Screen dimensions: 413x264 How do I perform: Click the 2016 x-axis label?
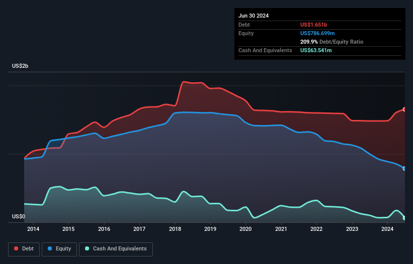coord(104,229)
